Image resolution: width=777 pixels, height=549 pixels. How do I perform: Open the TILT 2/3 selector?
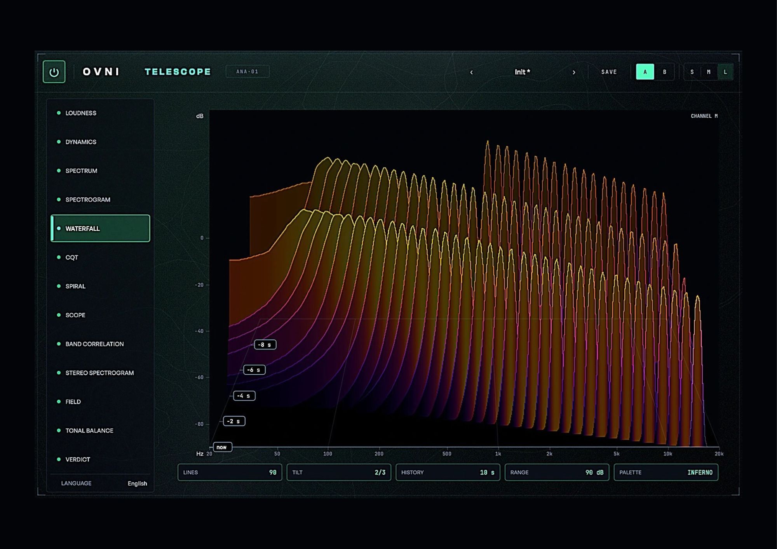339,472
